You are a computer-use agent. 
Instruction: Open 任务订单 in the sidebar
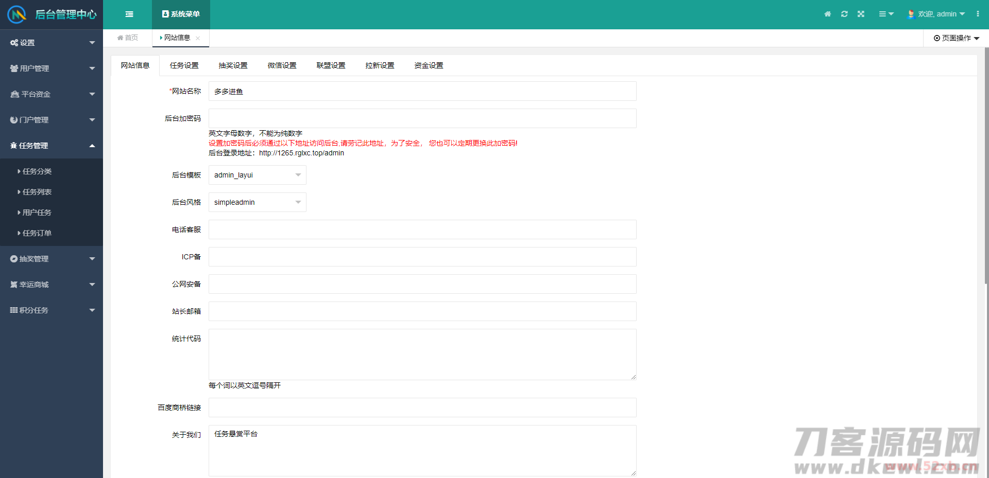[x=37, y=233]
